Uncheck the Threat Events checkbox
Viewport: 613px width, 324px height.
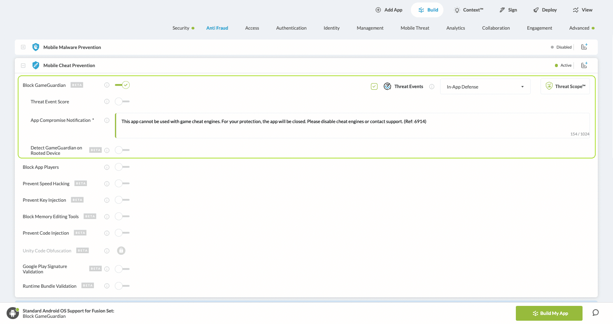click(x=374, y=86)
